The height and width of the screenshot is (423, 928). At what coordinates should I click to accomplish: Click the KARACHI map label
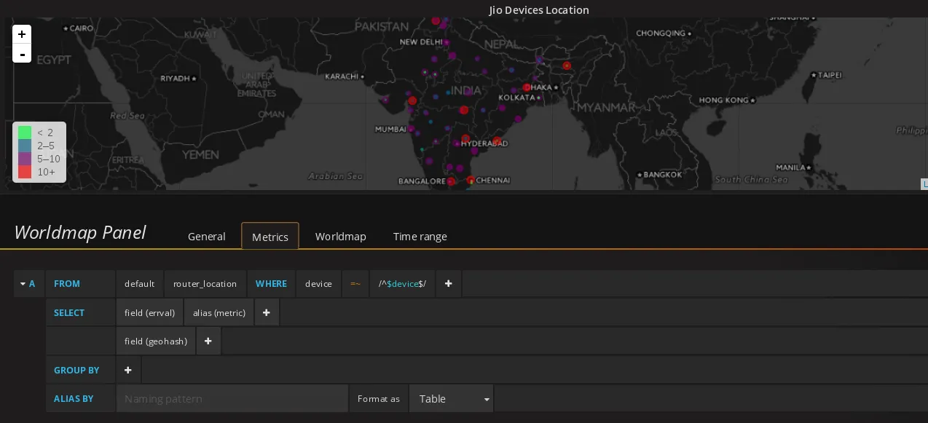(x=342, y=76)
